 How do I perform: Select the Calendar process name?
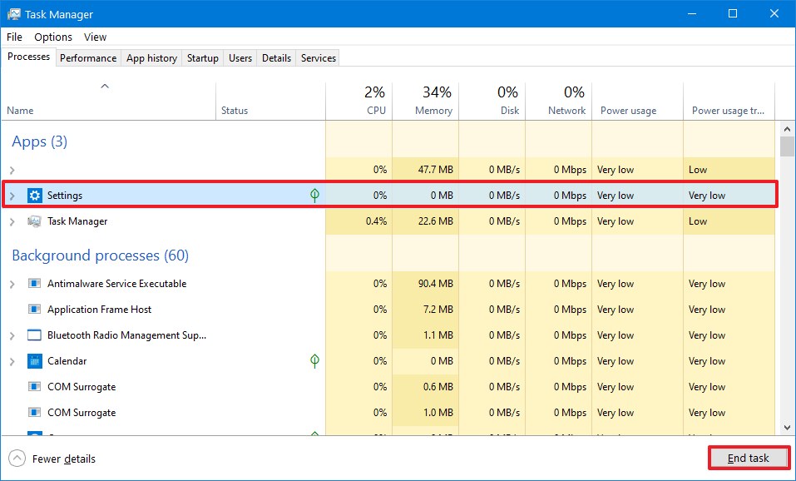point(67,361)
